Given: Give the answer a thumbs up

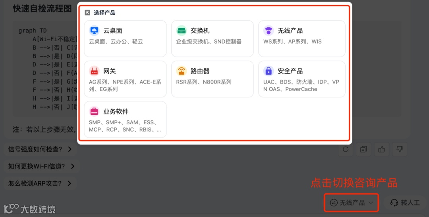Looking at the screenshot, I should click(x=382, y=149).
